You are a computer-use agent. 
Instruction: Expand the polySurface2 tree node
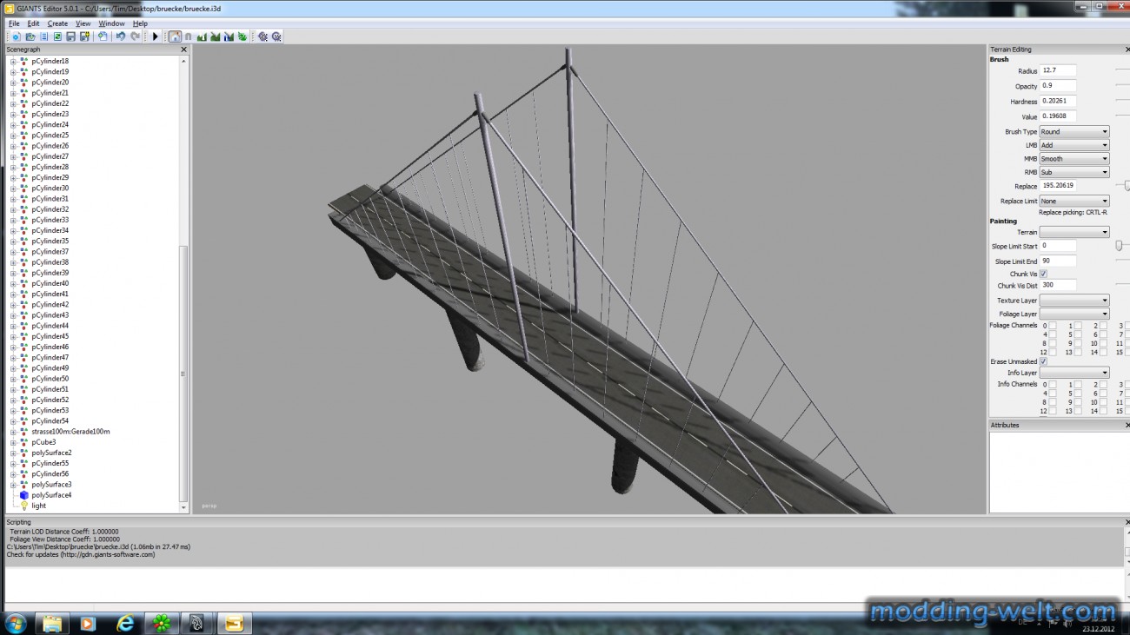click(13, 453)
